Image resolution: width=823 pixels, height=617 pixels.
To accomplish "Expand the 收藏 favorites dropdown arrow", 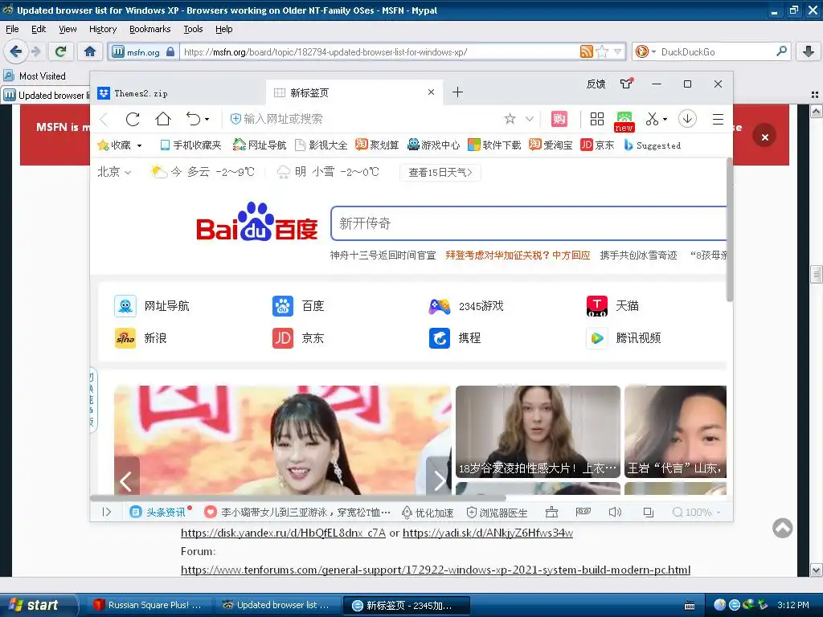I will 140,145.
